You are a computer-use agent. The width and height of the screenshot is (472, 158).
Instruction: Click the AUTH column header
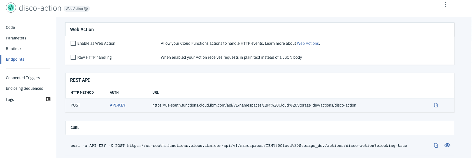[x=114, y=93]
